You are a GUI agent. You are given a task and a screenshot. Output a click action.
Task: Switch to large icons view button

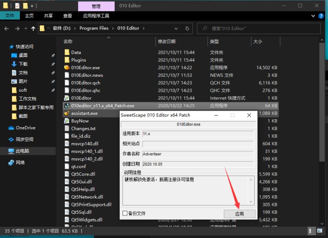click(320, 231)
